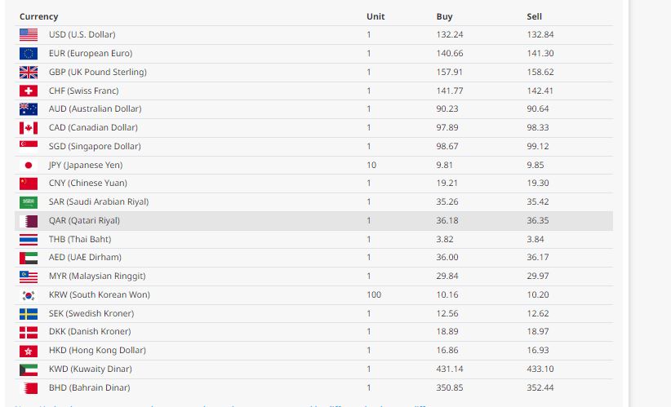Click the Swiss flag icon
Viewport: 671px width, 407px height.
pos(29,91)
